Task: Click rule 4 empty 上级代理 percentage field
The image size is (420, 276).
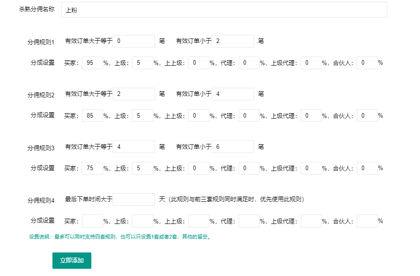Action: click(311, 221)
